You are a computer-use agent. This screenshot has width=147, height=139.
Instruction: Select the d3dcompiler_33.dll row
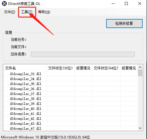(71, 74)
